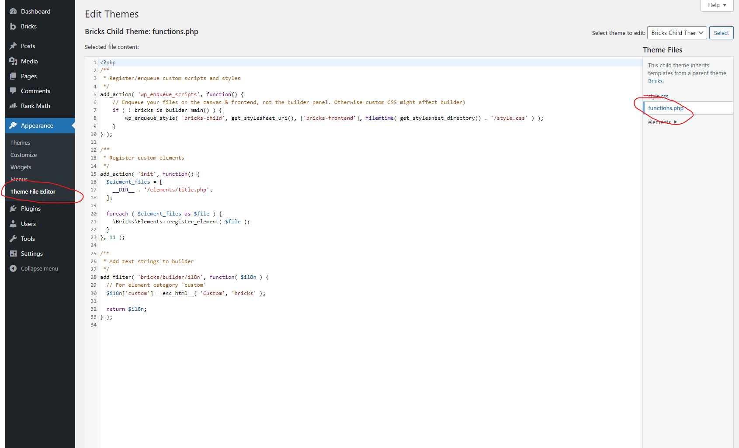739x448 pixels.
Task: Click the Tools wrench icon
Action: [x=13, y=239]
